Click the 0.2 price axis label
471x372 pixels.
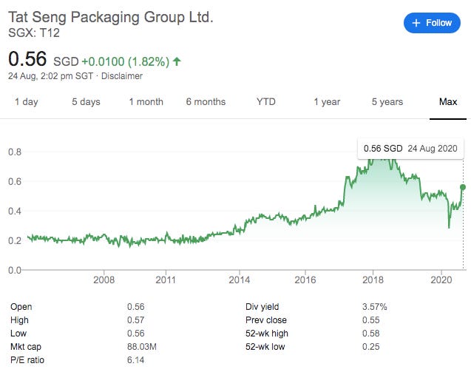[x=15, y=240]
